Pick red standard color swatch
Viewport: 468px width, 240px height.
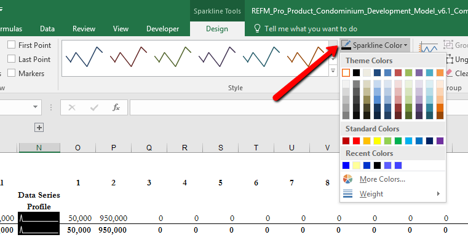pos(356,141)
